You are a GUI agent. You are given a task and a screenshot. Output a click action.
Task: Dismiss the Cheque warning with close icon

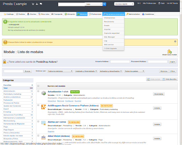(x=175, y=41)
